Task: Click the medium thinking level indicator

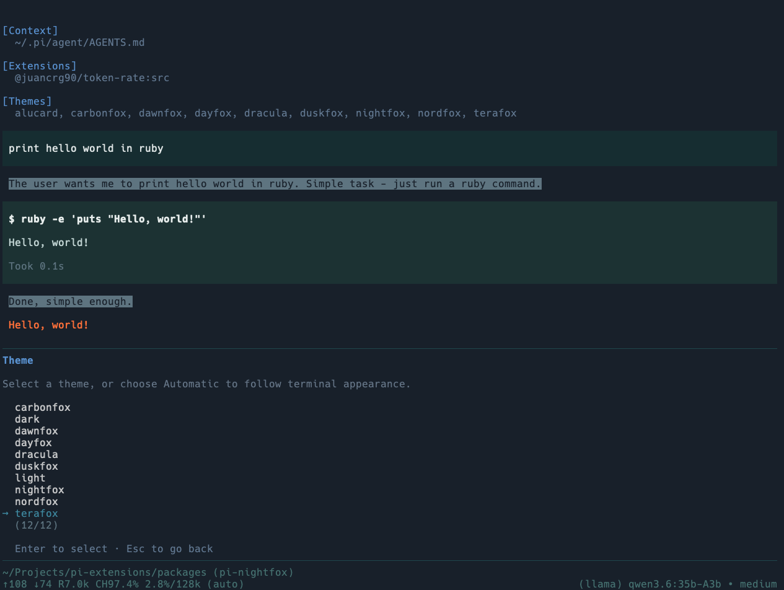Action: pyautogui.click(x=759, y=584)
